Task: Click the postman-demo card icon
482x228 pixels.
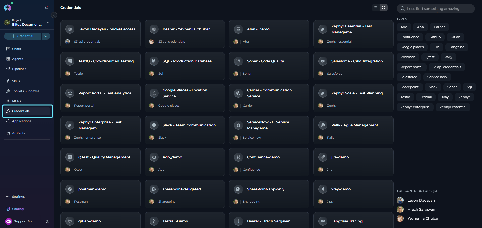Action: coord(70,189)
